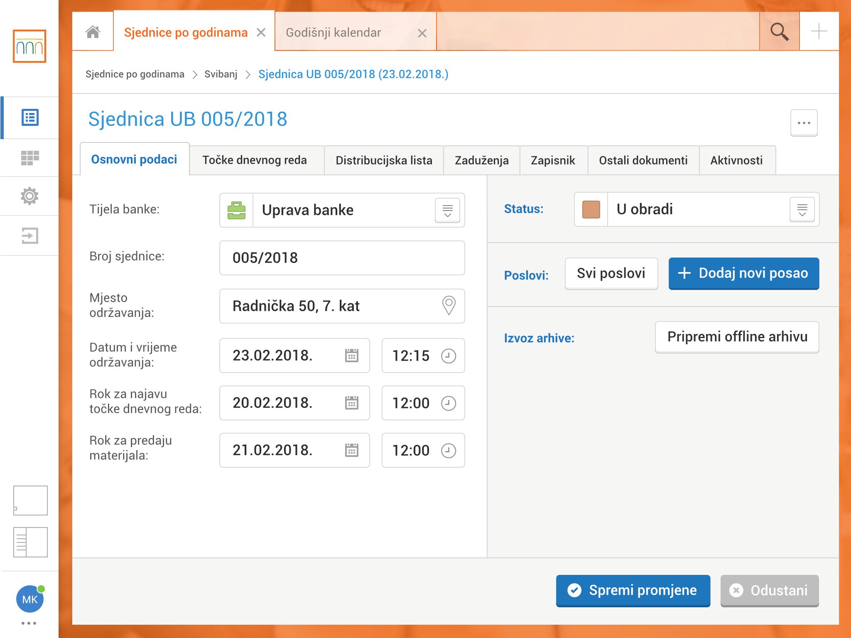Screen dimensions: 851x638
Task: Open settings gear in sidebar
Action: (x=30, y=196)
